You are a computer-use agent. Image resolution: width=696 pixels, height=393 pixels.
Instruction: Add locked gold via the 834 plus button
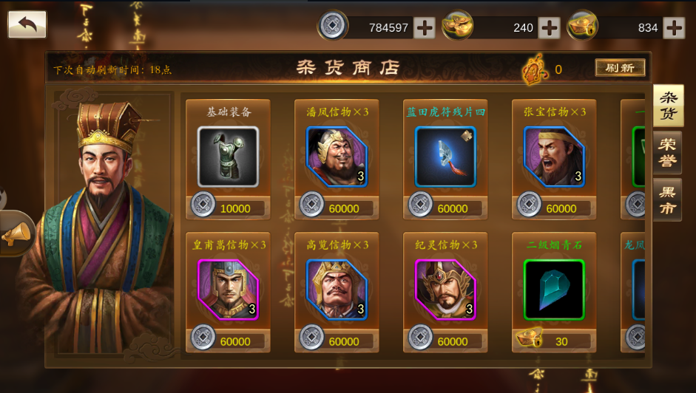[x=674, y=28]
